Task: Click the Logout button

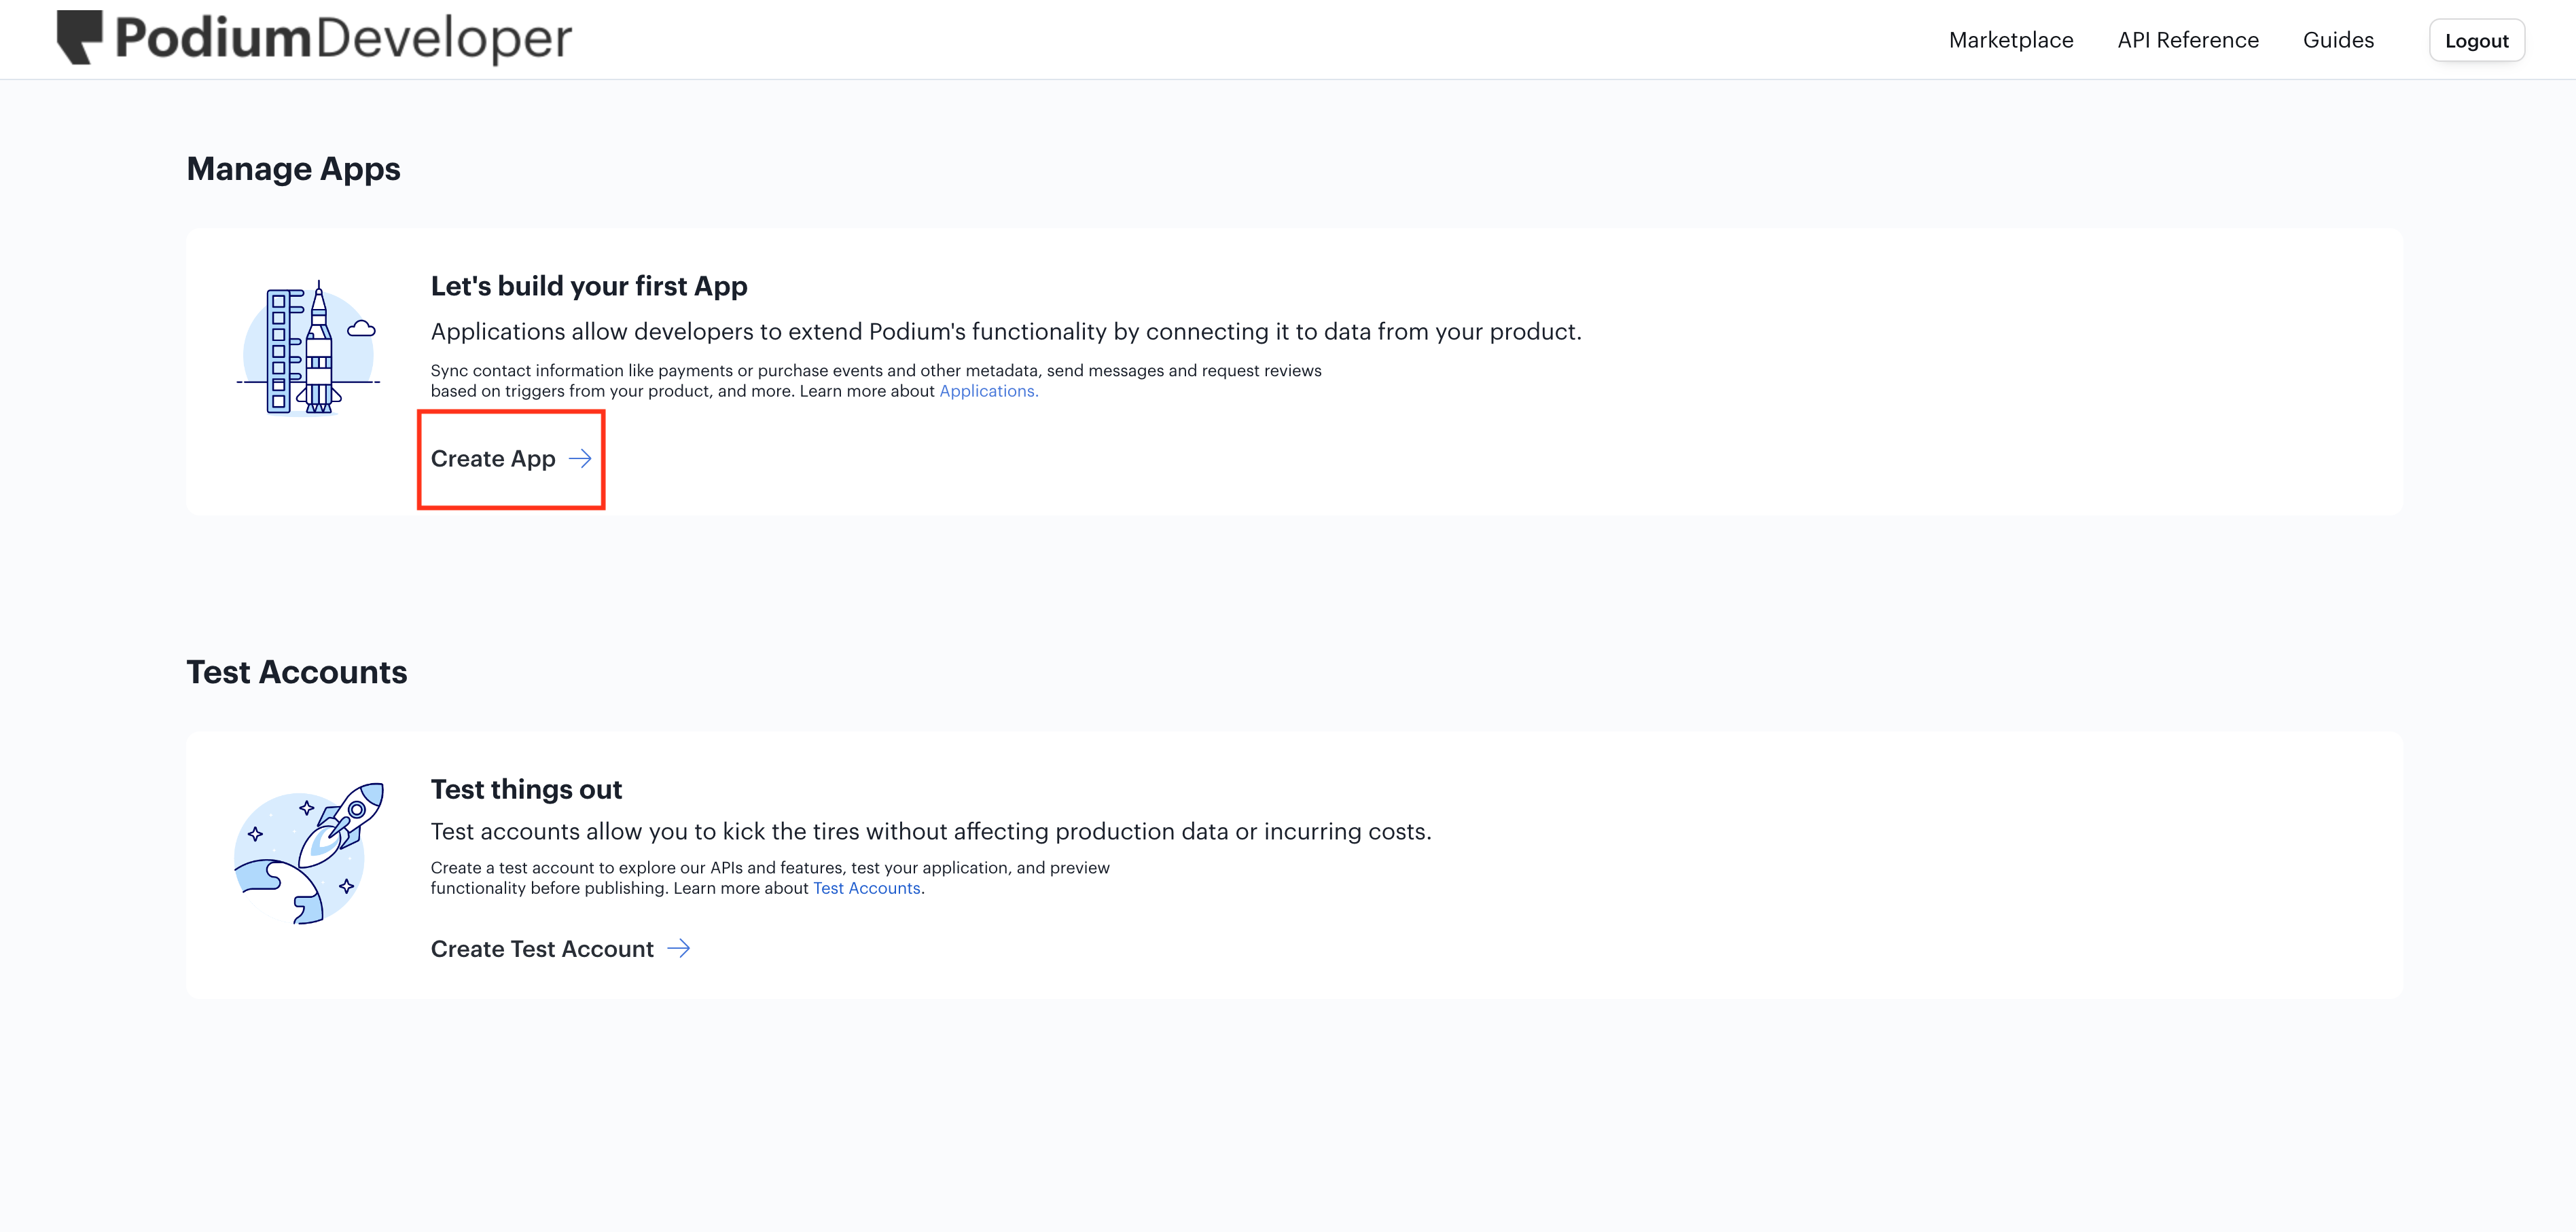Action: pyautogui.click(x=2476, y=41)
